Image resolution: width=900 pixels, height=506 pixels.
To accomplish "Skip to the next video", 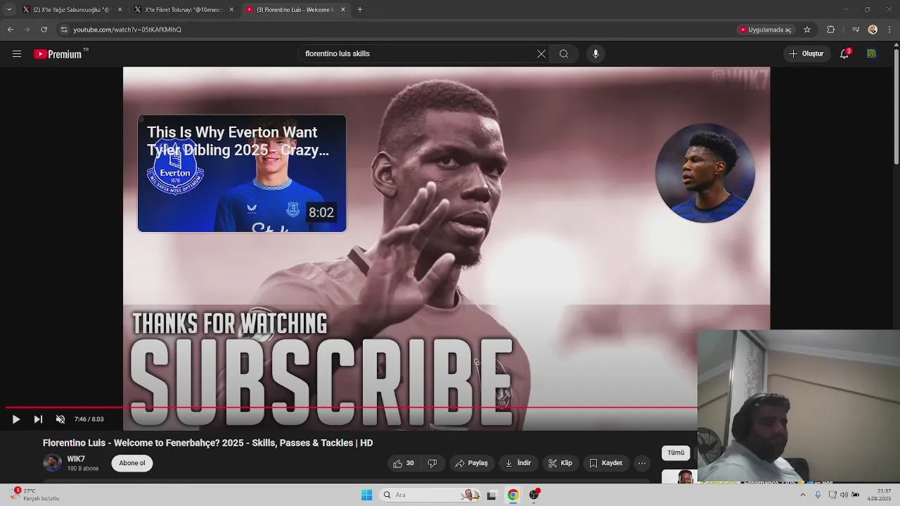I will click(x=38, y=420).
